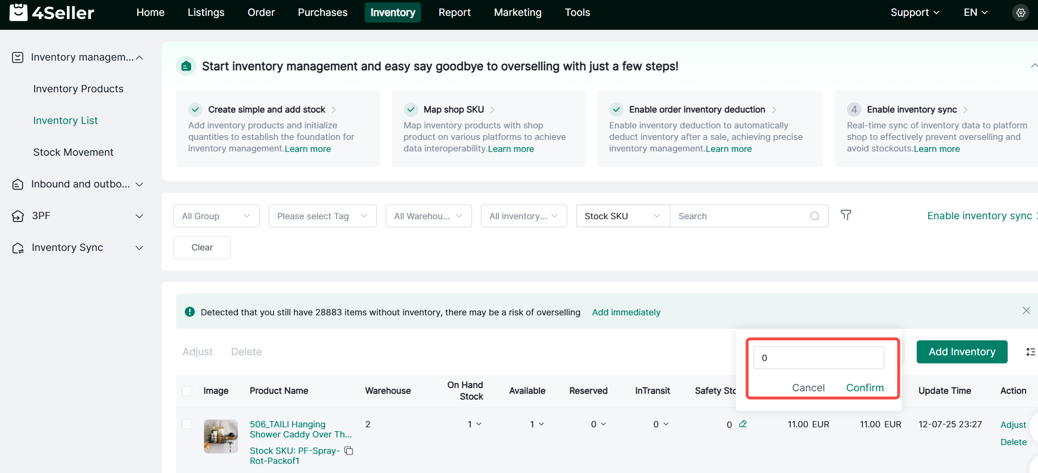Confirm the safety stock value
Image resolution: width=1038 pixels, height=473 pixels.
[865, 388]
